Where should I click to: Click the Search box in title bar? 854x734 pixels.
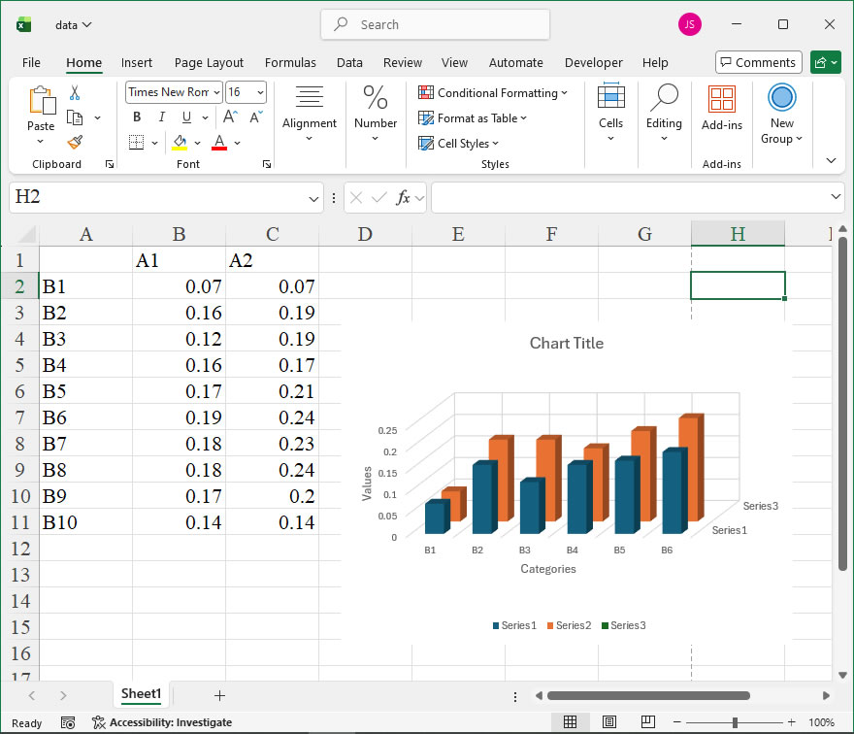click(435, 24)
